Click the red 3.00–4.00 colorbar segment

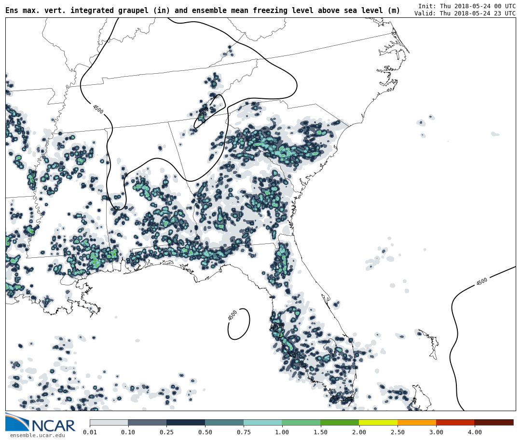455,422
